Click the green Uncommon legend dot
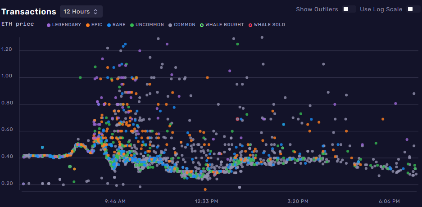Viewport: 422px width, 207px height. click(x=132, y=25)
